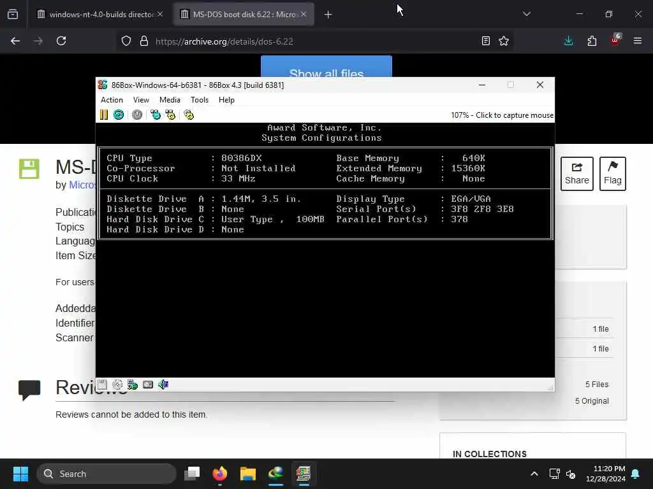Click the '5 Original' link
The width and height of the screenshot is (653, 489).
point(592,401)
